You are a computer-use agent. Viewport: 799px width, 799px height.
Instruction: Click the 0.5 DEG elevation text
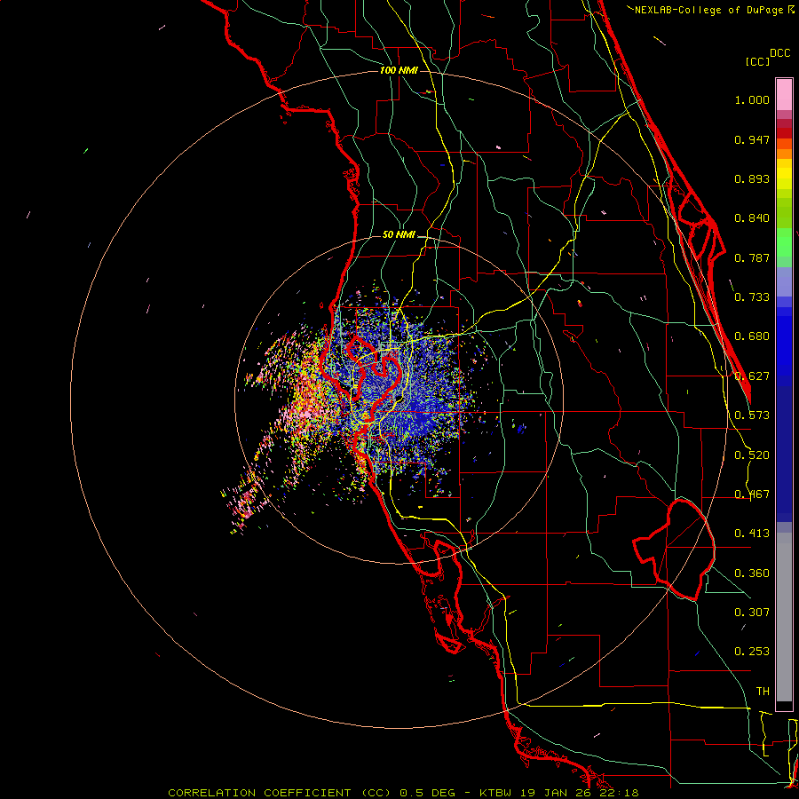(x=427, y=793)
